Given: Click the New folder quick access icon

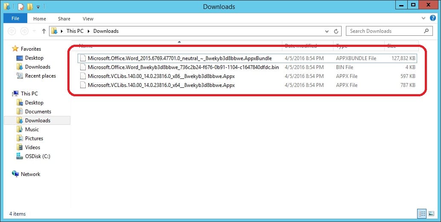Looking at the screenshot, I should [29, 6].
